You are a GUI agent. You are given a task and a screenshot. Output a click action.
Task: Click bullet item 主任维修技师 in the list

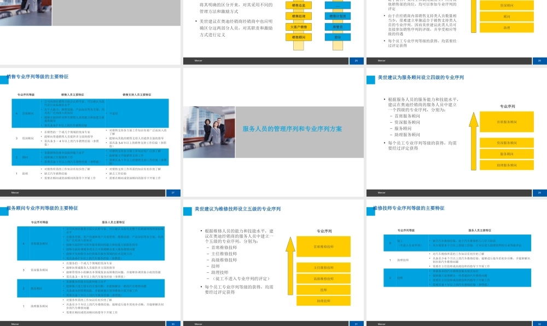point(224,254)
